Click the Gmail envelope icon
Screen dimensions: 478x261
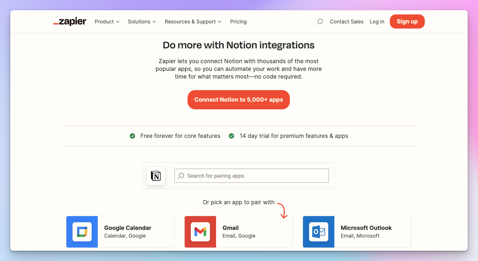point(200,232)
